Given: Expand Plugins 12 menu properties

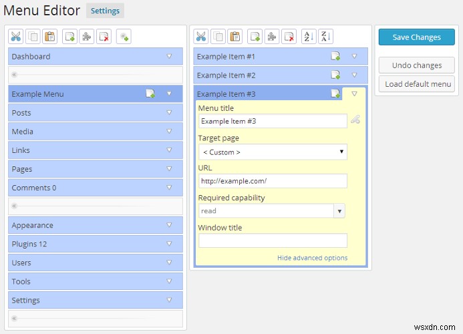Looking at the screenshot, I should (169, 244).
